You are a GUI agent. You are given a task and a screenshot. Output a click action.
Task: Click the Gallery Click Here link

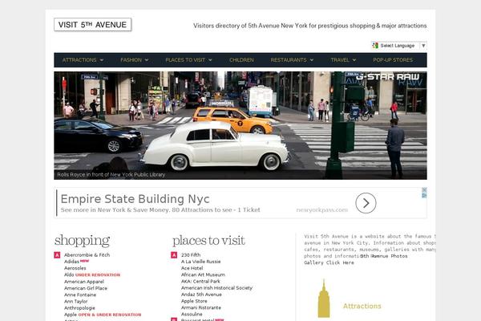329,262
